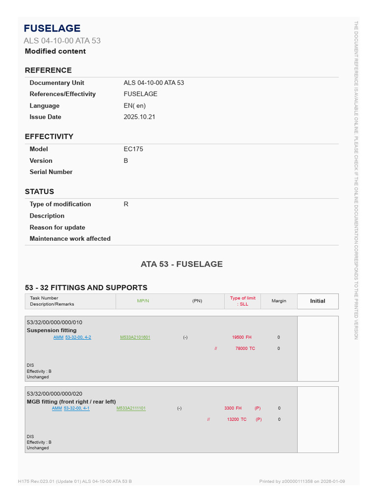Open the AMM link under MGB fitting
377x502 pixels.
(57, 408)
